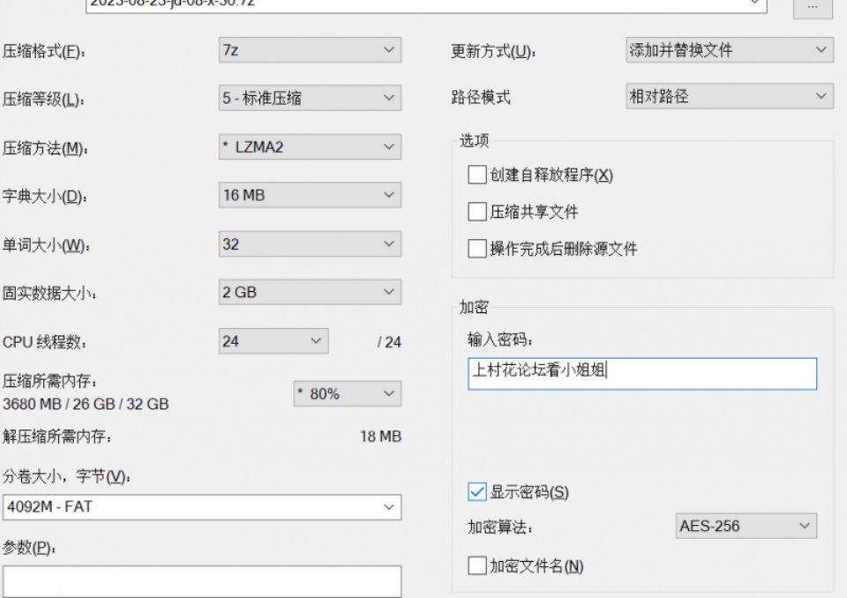
Task: Open the 压缩等级 5 - 标准压缩 dropdown
Action: pos(310,98)
